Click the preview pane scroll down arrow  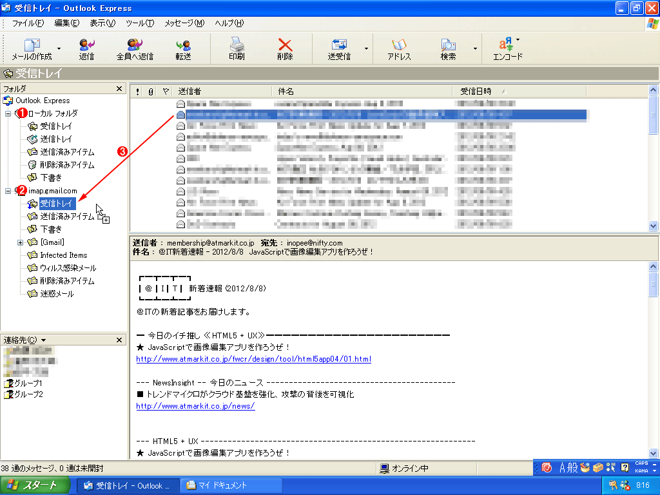[653, 453]
